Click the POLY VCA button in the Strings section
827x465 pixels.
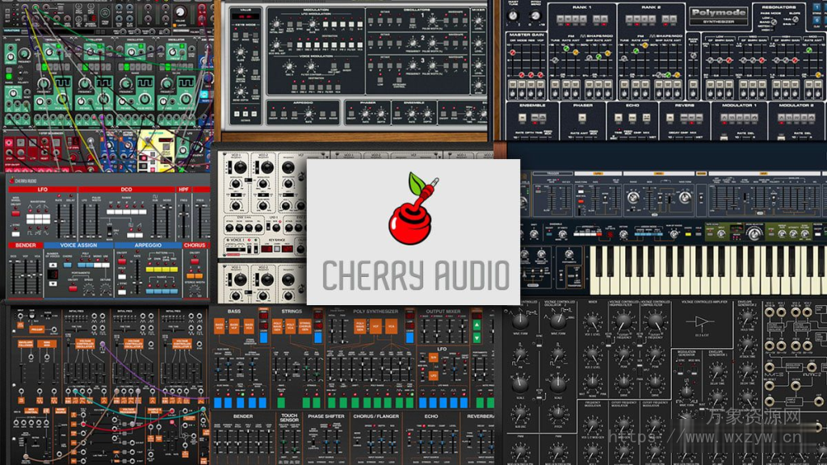point(289,325)
